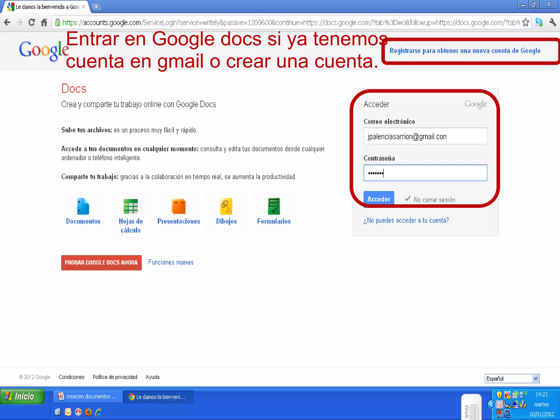Click the Formularios link label
The image size is (560, 420).
click(x=274, y=221)
